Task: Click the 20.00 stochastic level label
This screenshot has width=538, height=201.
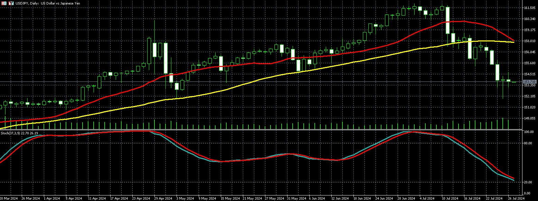Action: pyautogui.click(x=528, y=182)
